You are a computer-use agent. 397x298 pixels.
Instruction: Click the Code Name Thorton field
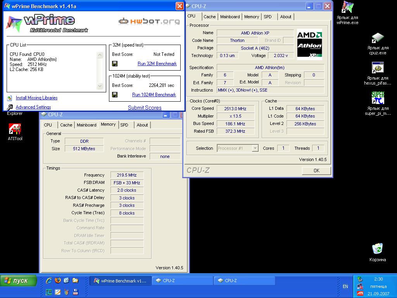tap(237, 40)
